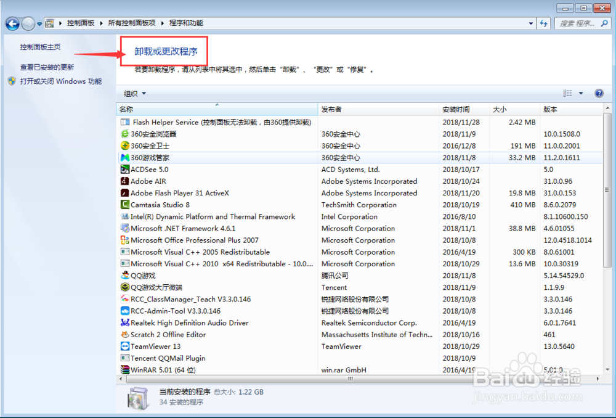
Task: Select the QQ游戏 icon
Action: (125, 275)
